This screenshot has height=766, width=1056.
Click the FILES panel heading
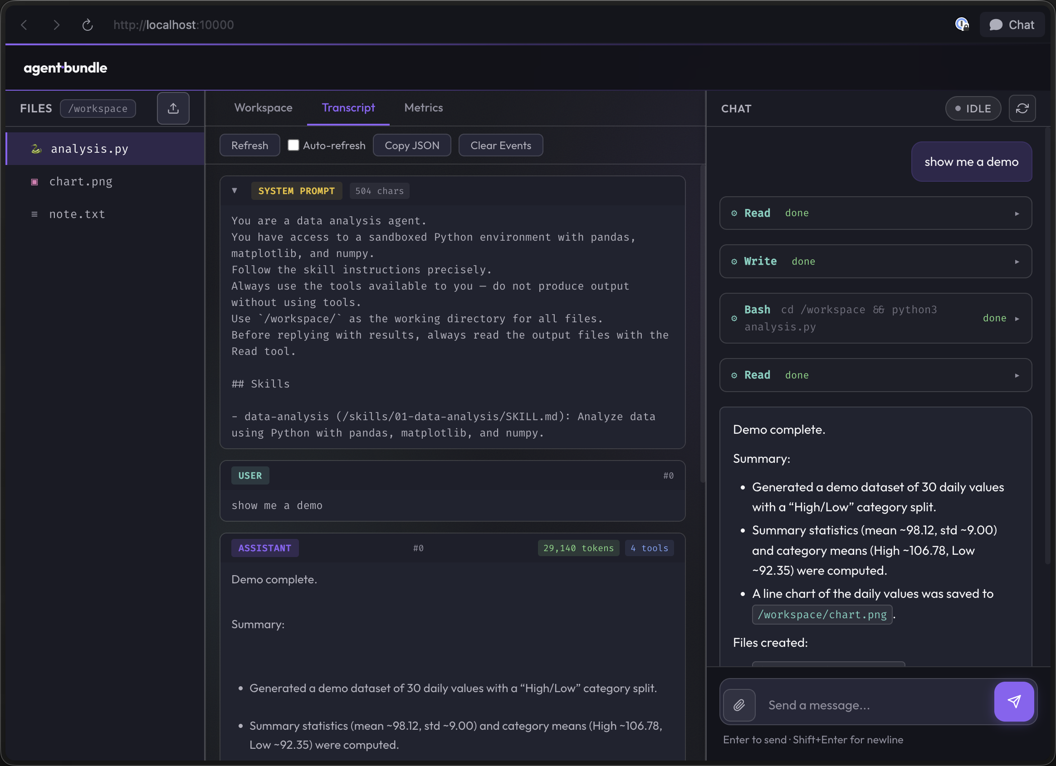pyautogui.click(x=36, y=108)
